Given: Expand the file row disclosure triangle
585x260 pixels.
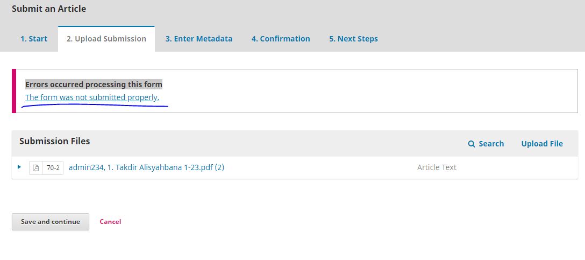Looking at the screenshot, I should tap(19, 167).
